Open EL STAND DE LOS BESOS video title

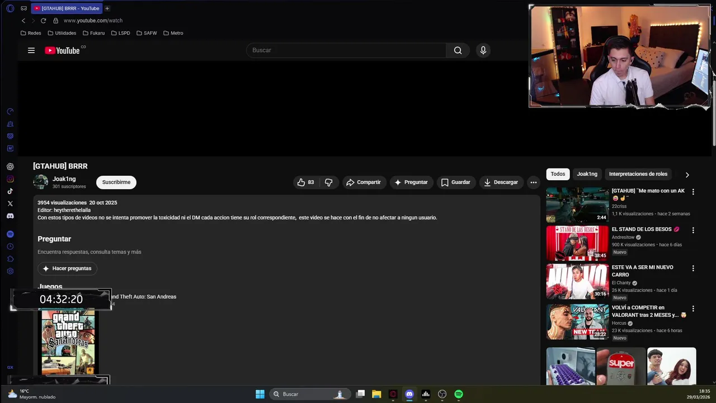[645, 229]
